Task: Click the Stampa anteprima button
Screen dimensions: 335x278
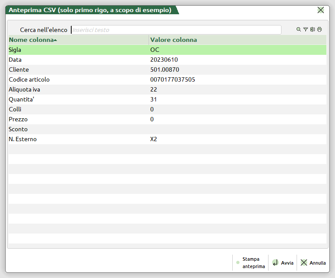Action: tap(250, 262)
